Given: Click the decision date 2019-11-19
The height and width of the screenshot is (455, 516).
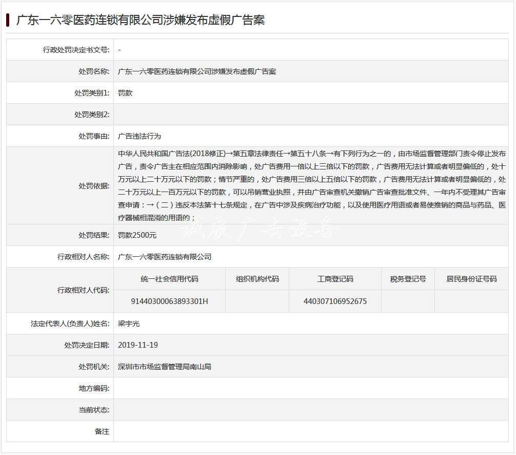Looking at the screenshot, I should (x=138, y=345).
